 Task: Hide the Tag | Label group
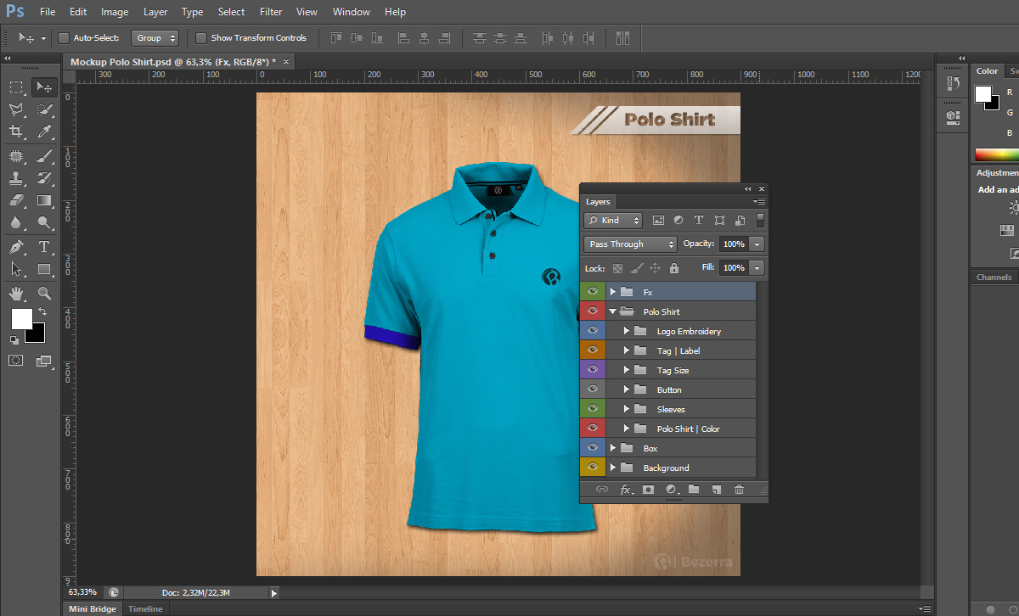(593, 350)
